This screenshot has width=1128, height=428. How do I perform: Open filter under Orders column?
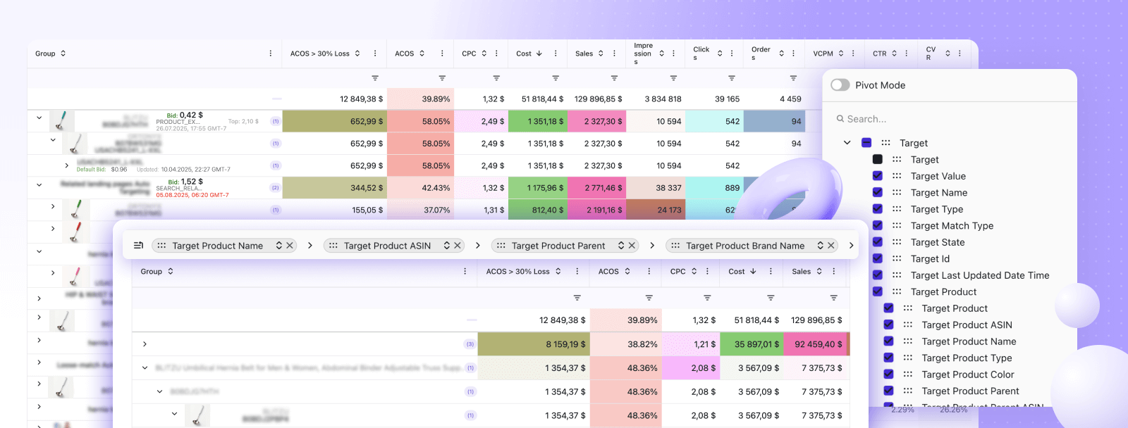pos(793,78)
